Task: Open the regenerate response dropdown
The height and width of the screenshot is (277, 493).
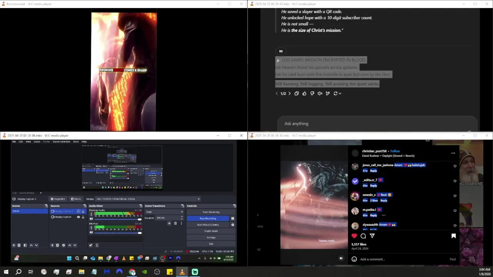Action: click(337, 93)
